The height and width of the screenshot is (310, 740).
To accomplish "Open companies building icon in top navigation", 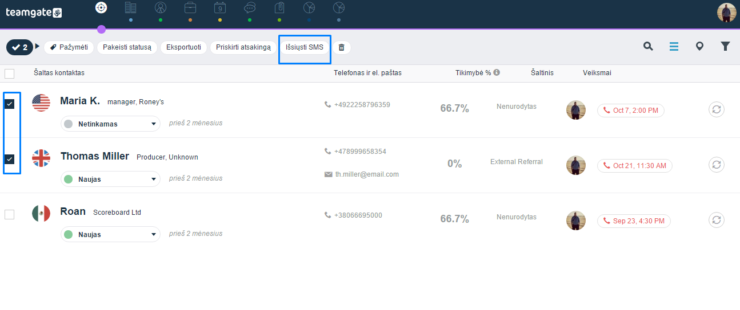I will [130, 7].
